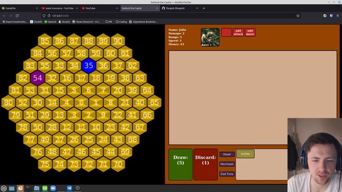Viewport: 342px width, 192px height.
Task: Click hex tile numbered 36
Action: coord(103,66)
